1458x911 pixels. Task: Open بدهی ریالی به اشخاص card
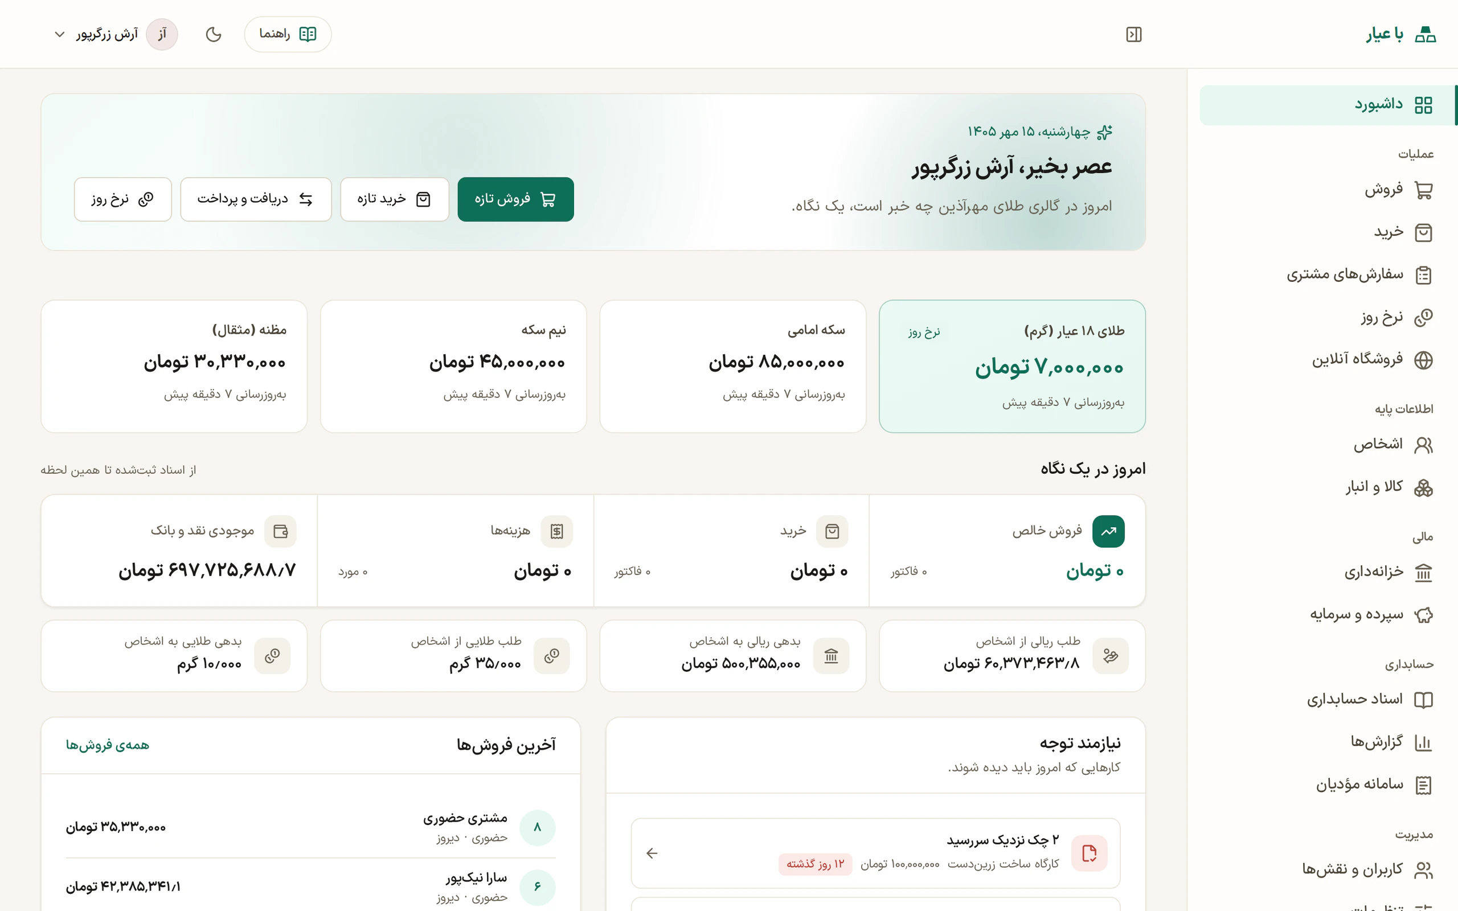click(x=732, y=656)
